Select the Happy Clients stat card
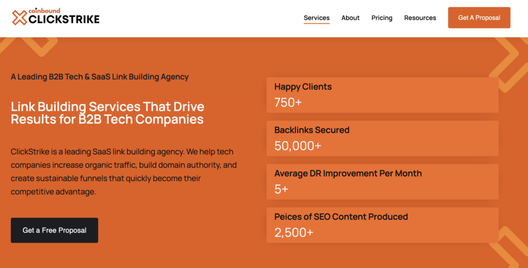Screen dimensions: 528x268 (382, 95)
